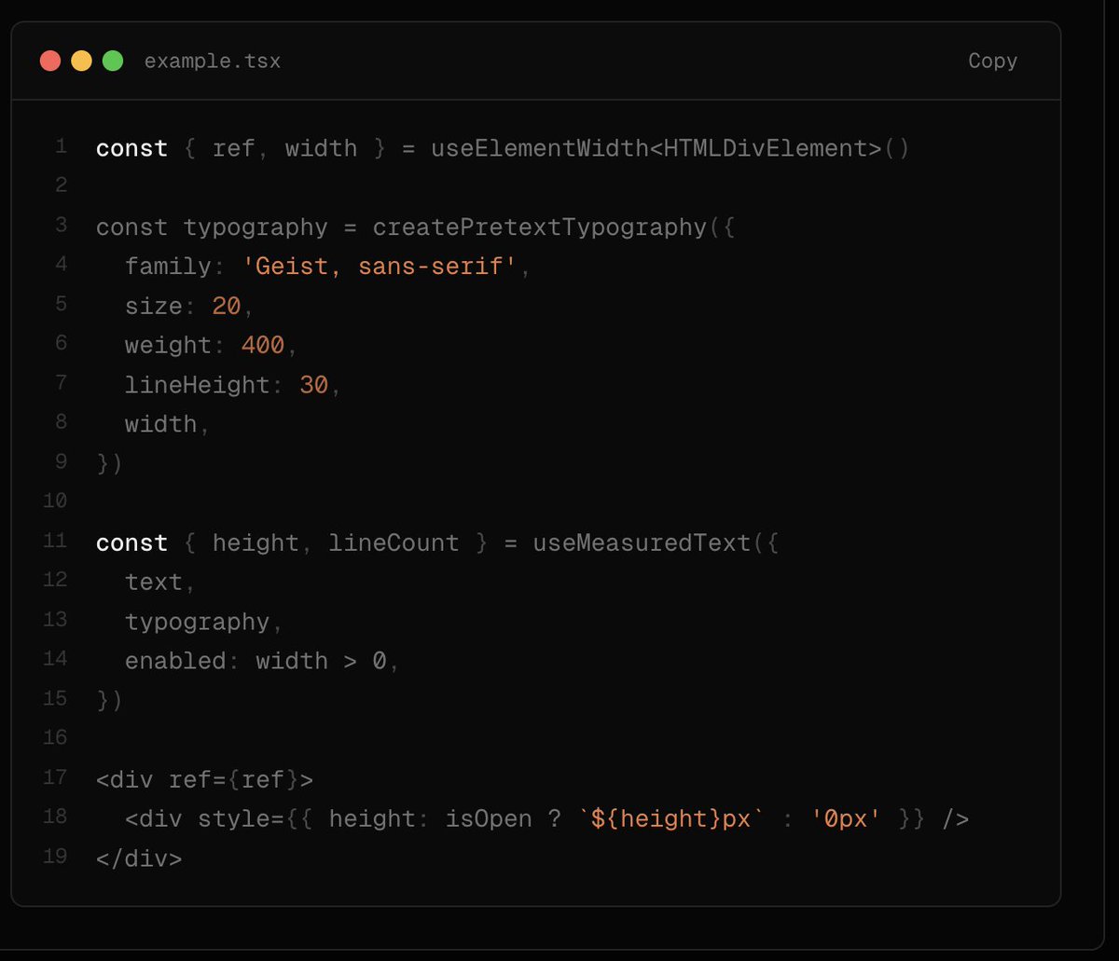Click the typography property on line 13

click(197, 622)
